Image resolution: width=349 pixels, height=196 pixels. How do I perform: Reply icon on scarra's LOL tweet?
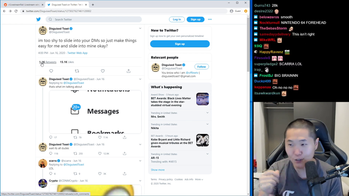coord(51,174)
